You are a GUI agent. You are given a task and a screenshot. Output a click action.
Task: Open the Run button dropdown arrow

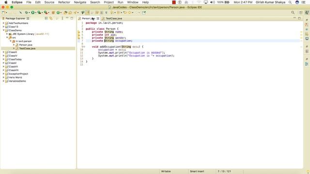36,13
